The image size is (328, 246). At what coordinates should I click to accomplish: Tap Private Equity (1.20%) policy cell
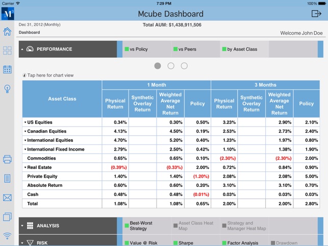pyautogui.click(x=197, y=176)
